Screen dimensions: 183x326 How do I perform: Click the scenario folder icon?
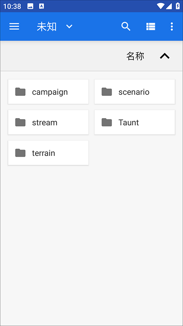point(107,92)
